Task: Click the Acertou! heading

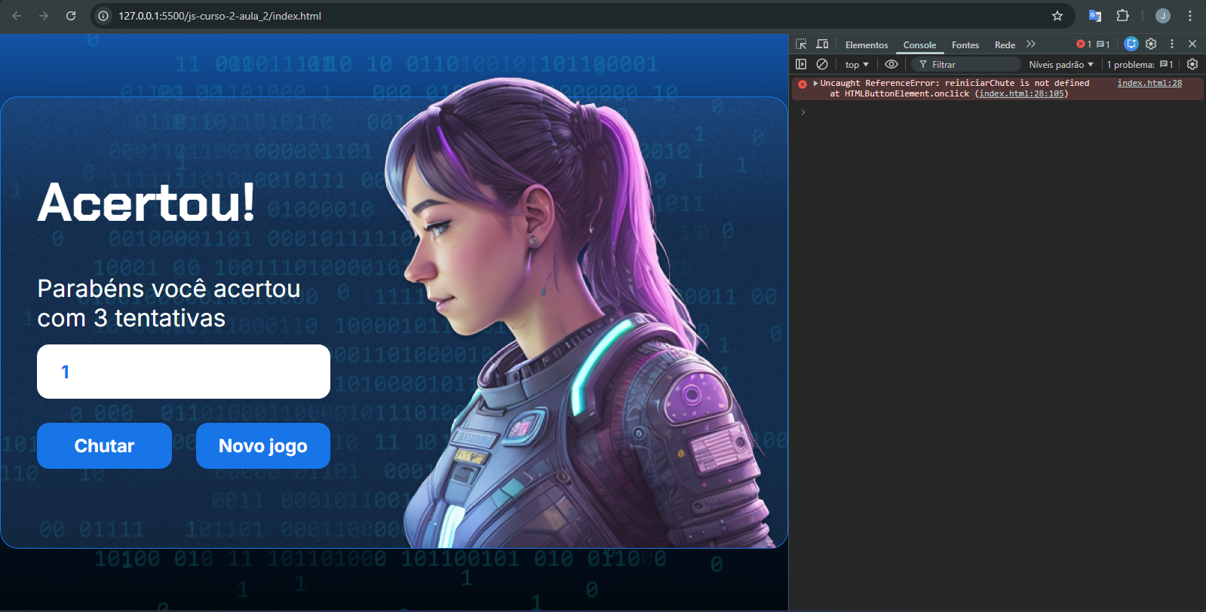Action: click(x=146, y=202)
